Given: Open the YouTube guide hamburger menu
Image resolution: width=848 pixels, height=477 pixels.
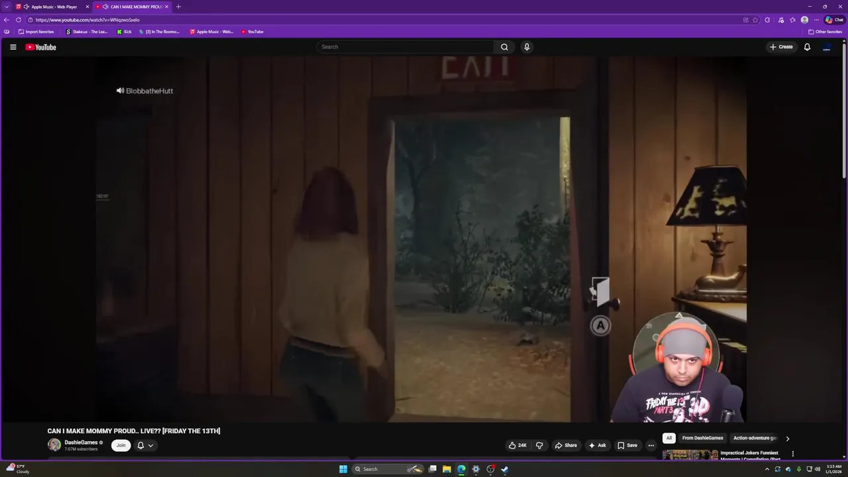Looking at the screenshot, I should tap(13, 47).
